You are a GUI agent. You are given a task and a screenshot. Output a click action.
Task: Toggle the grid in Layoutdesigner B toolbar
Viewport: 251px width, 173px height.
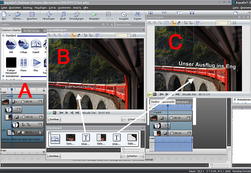67,35
